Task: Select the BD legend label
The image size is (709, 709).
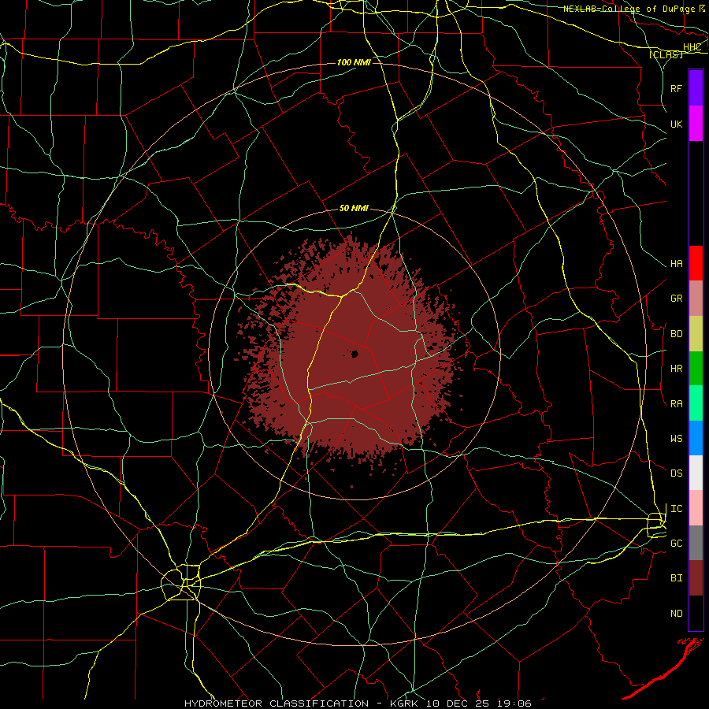Action: (x=677, y=334)
